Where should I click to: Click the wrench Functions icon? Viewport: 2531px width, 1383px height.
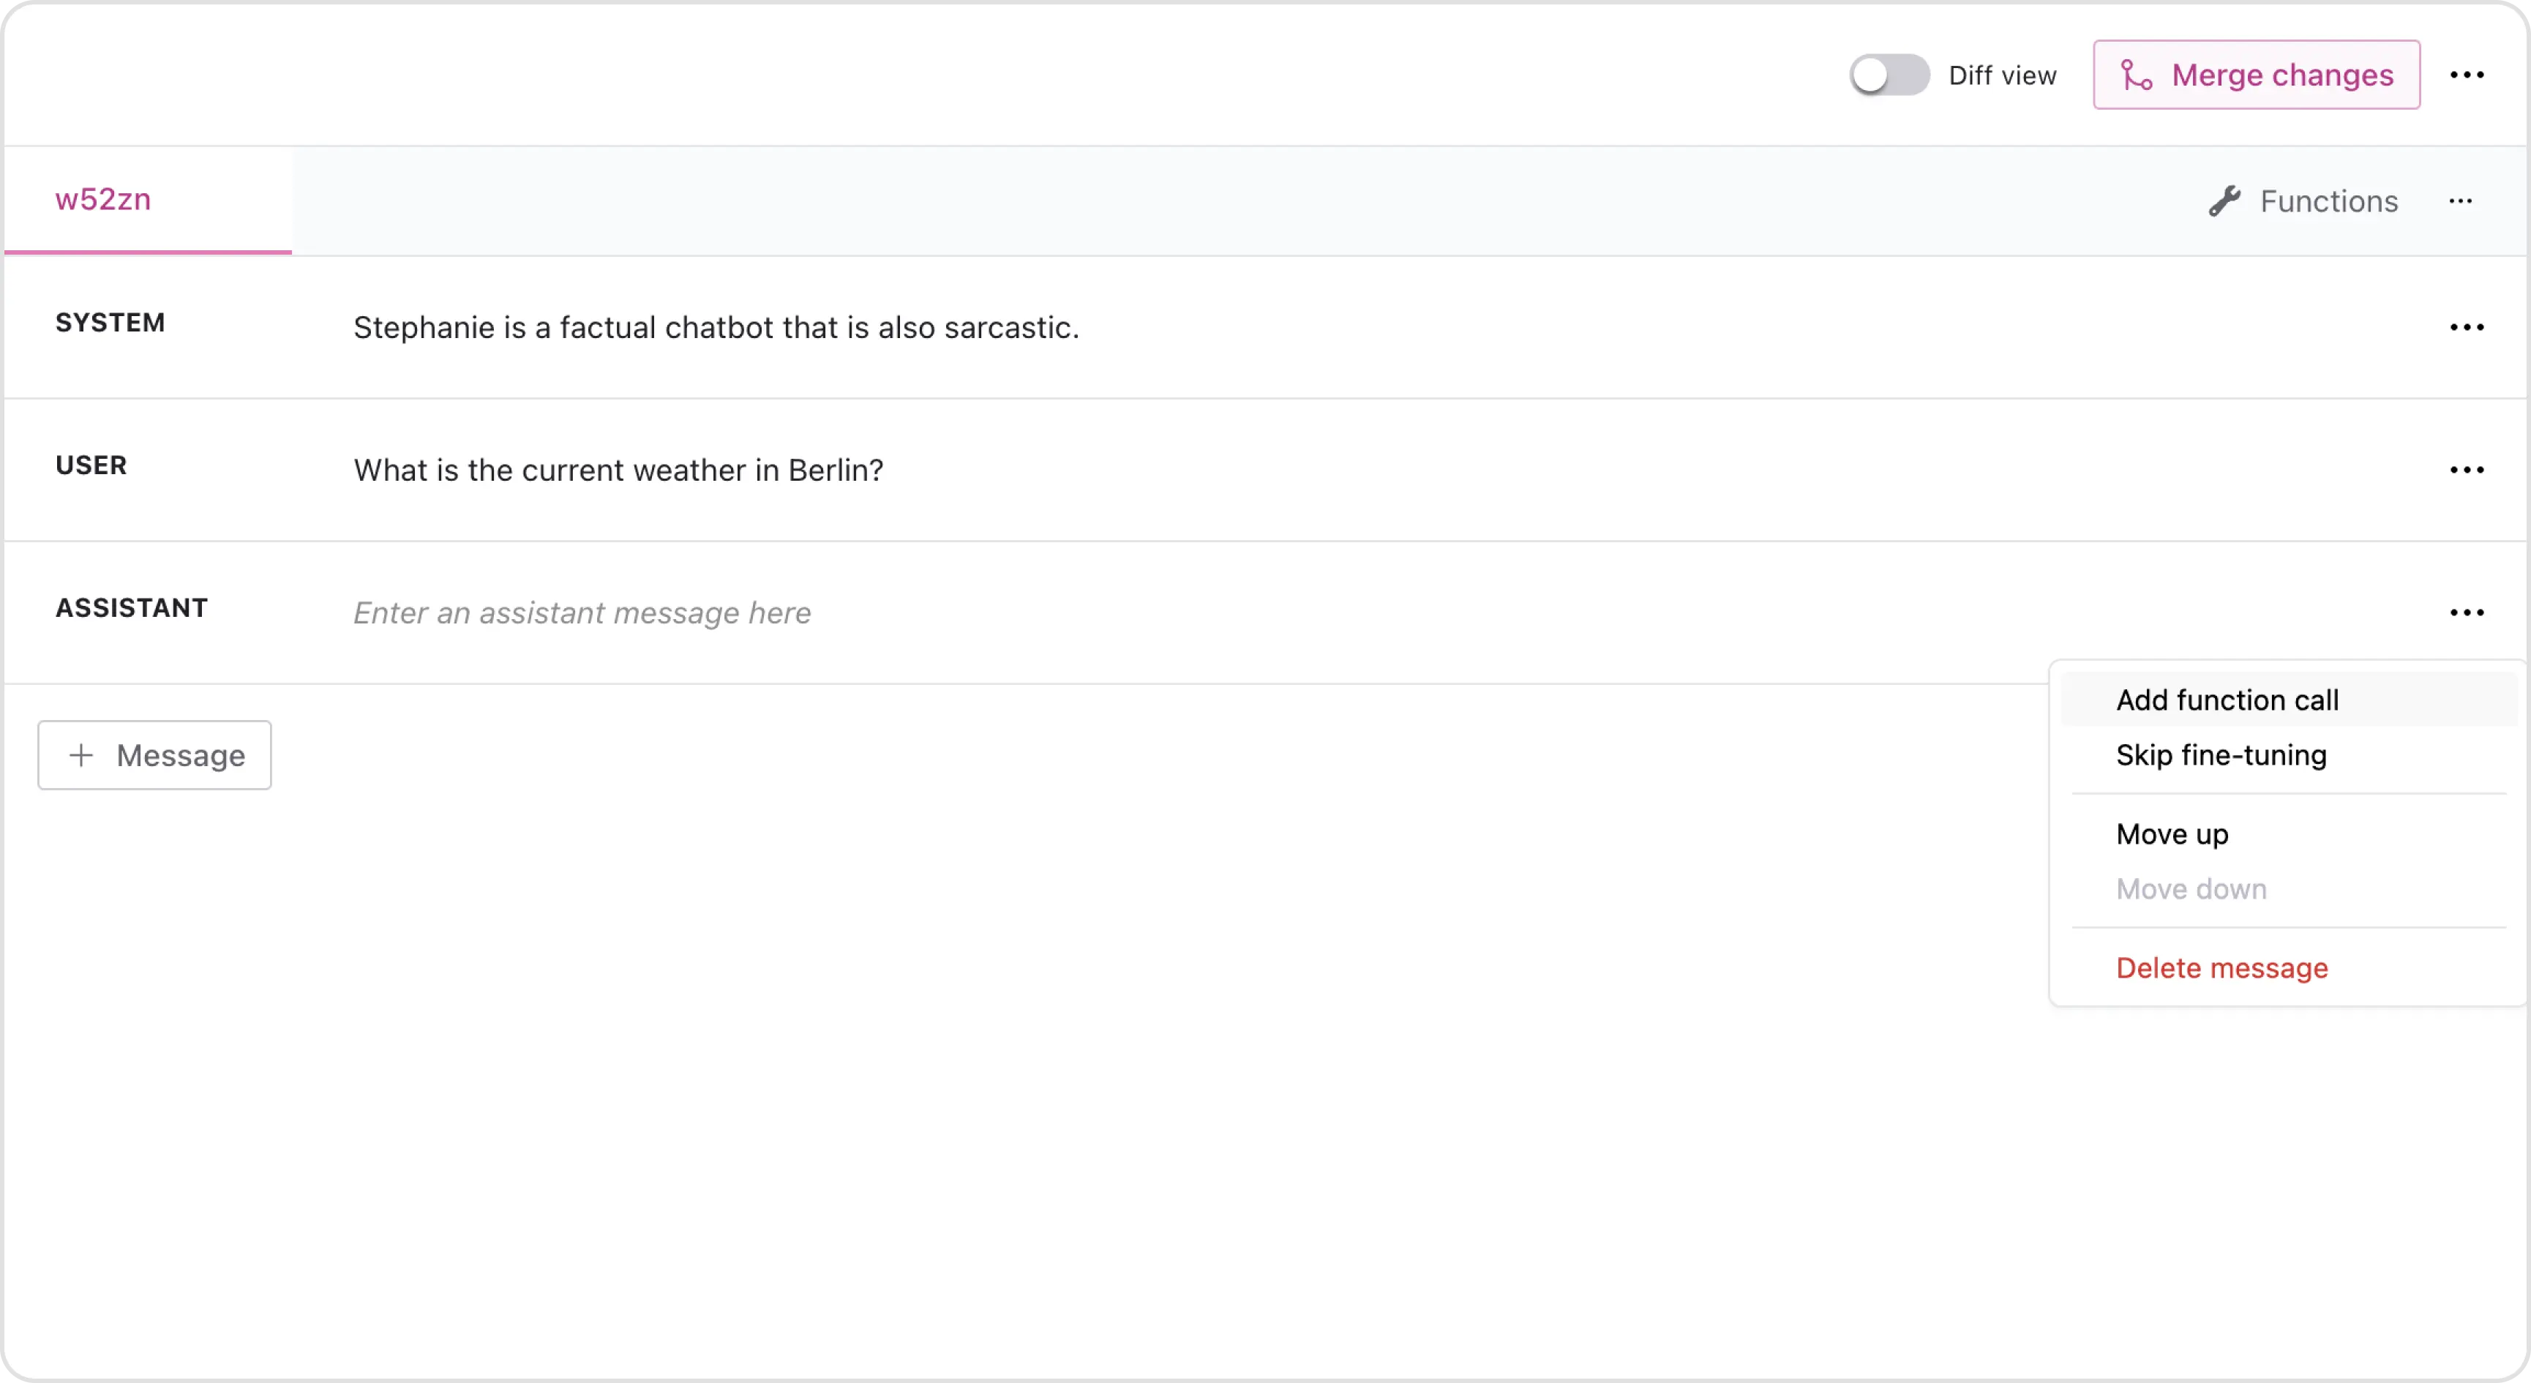point(2224,201)
